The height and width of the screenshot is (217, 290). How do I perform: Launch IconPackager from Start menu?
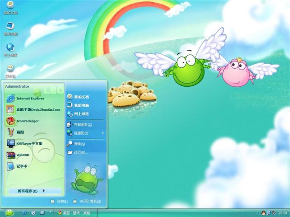click(x=22, y=121)
